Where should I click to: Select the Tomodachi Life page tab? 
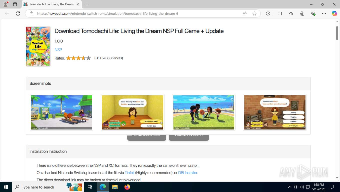51,4
